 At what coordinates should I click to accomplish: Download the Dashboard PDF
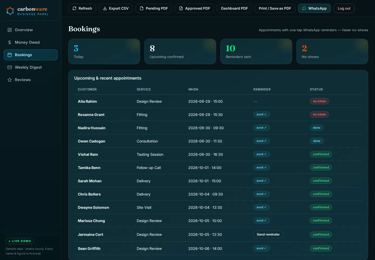pos(234,8)
